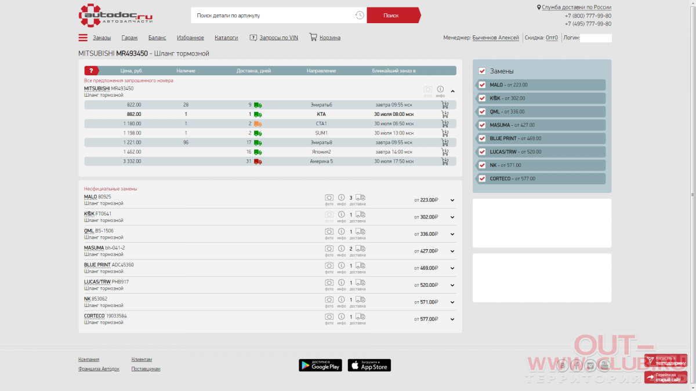View photo of QML BS-1506
Viewport: 696px width, 391px height.
(x=329, y=232)
